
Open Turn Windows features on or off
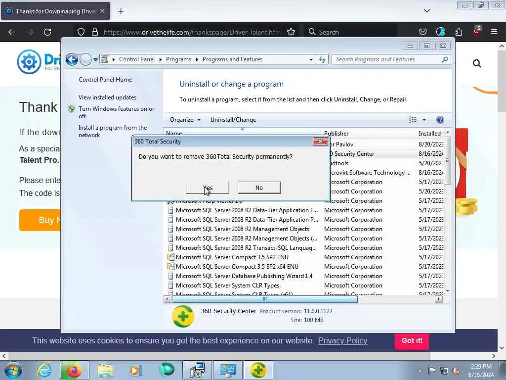pos(117,112)
